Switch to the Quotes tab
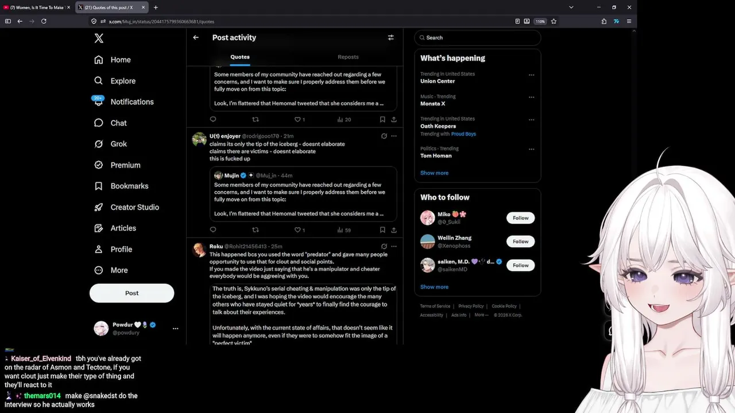The width and height of the screenshot is (735, 413). click(240, 57)
